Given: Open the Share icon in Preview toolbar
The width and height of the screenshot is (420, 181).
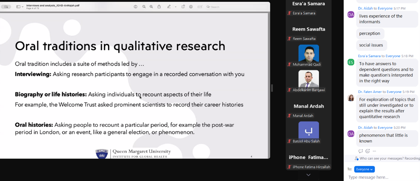Looking at the screenshot, I should 159,7.
